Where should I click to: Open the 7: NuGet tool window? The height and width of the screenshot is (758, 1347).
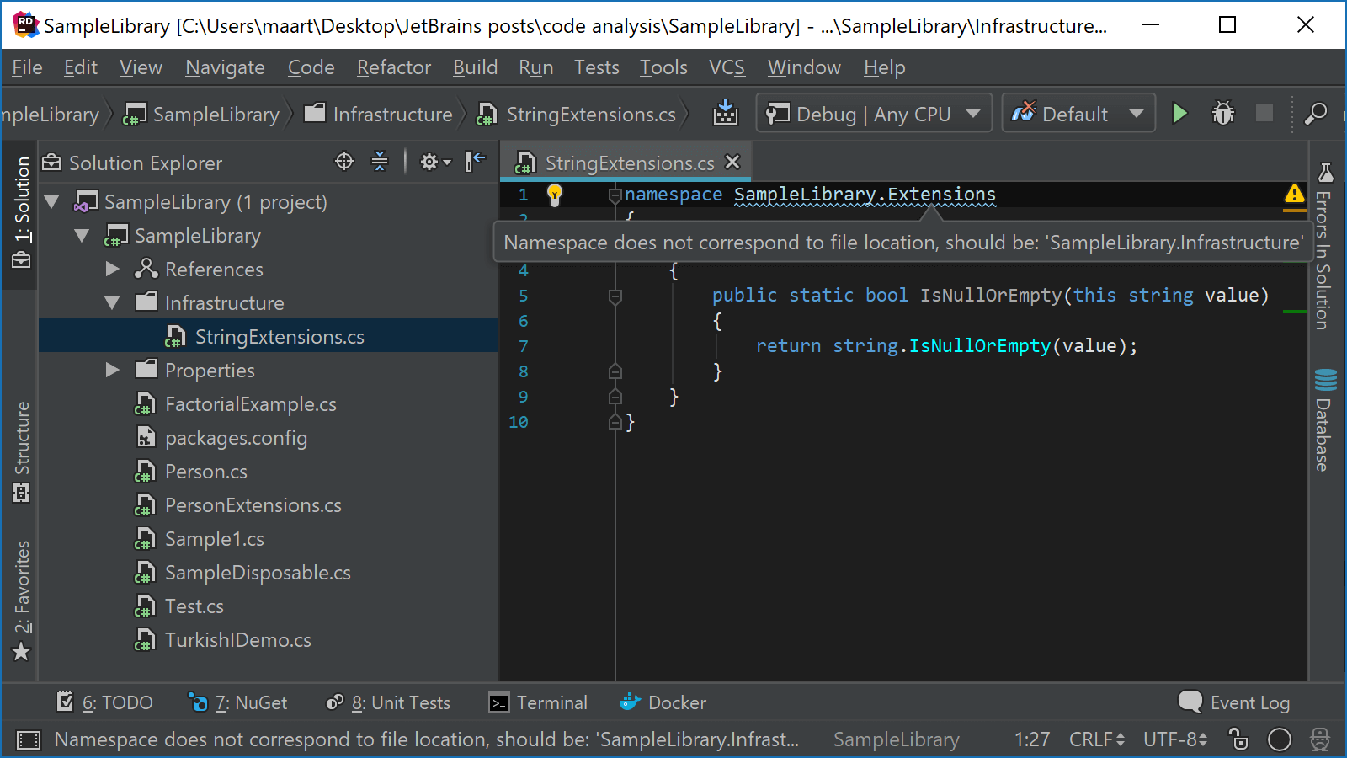point(237,702)
